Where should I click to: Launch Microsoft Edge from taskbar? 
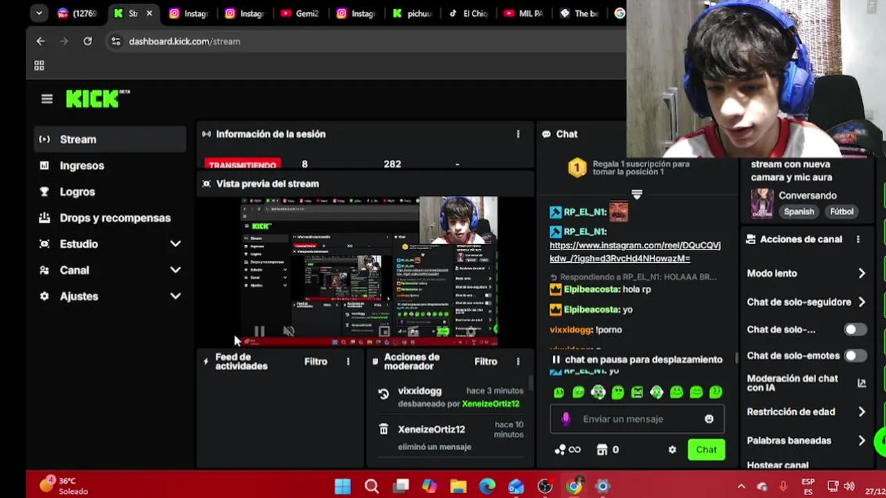pyautogui.click(x=487, y=486)
